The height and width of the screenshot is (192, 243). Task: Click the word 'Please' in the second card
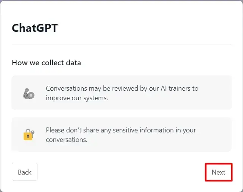(55, 130)
